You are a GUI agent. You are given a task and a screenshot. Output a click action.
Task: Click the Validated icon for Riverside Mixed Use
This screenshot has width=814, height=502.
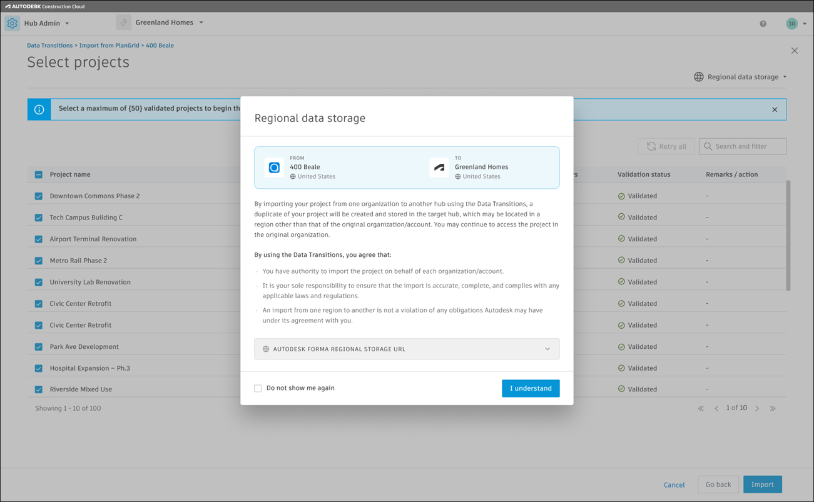(621, 389)
